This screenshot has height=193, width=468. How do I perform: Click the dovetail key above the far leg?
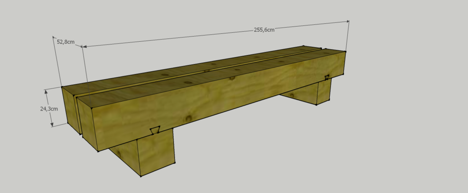pos(327,77)
